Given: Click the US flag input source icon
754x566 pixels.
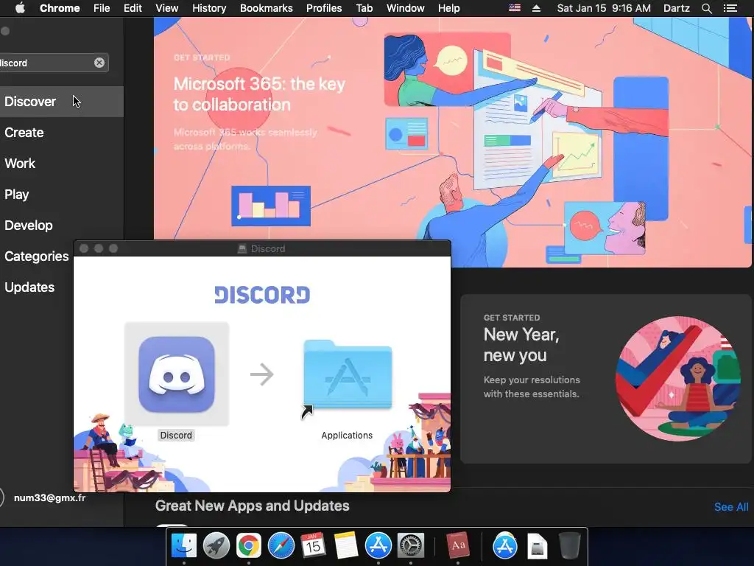Looking at the screenshot, I should [515, 8].
